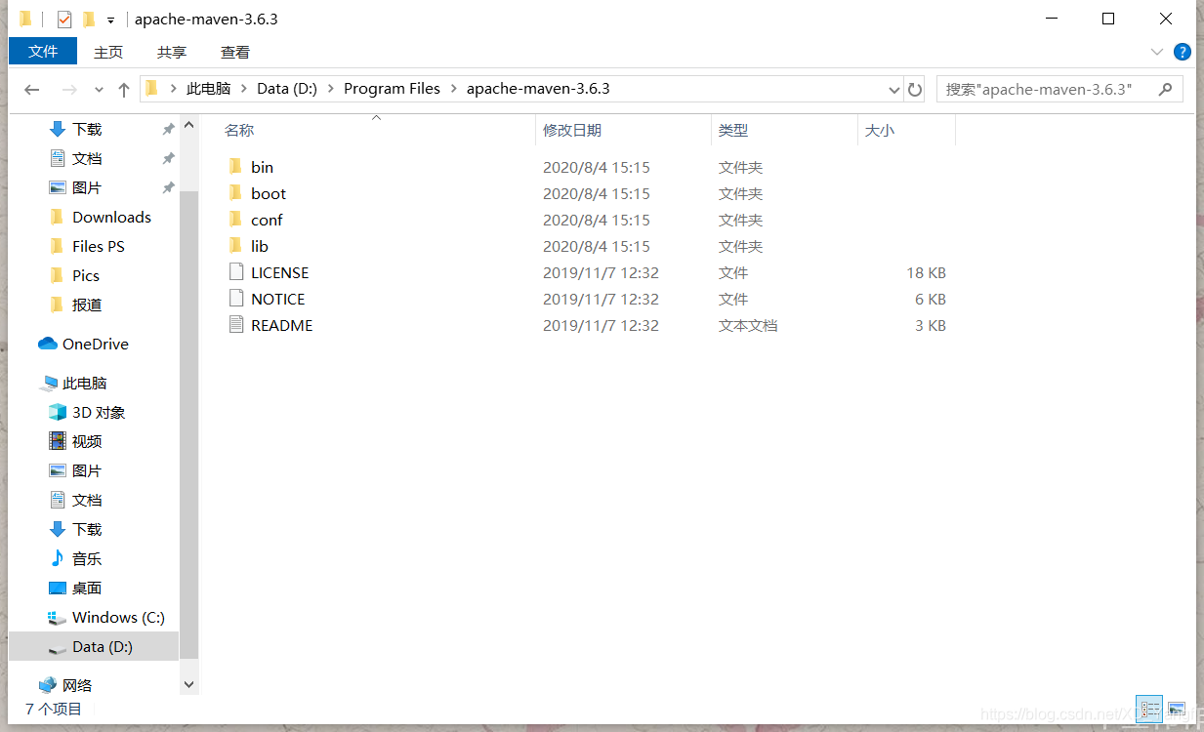Image resolution: width=1204 pixels, height=732 pixels.
Task: Go up one folder level arrow
Action: pos(124,89)
